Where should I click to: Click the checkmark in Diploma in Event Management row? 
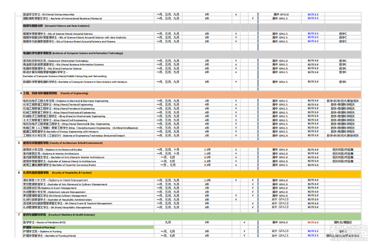pos(252,188)
